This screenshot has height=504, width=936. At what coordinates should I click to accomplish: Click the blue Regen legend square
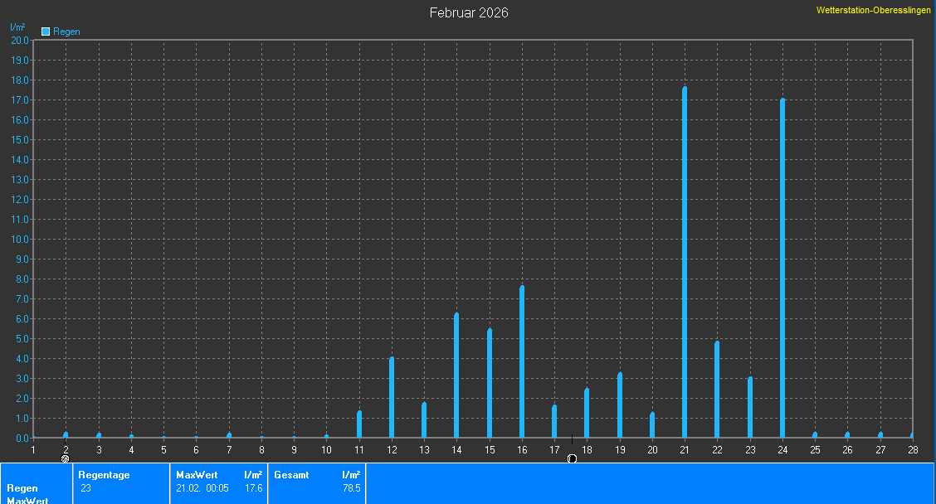46,31
